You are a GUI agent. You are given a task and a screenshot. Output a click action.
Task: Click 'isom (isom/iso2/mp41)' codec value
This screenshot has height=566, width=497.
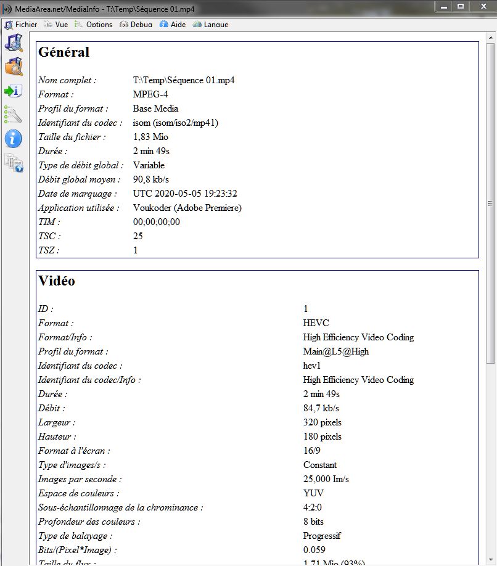click(175, 123)
